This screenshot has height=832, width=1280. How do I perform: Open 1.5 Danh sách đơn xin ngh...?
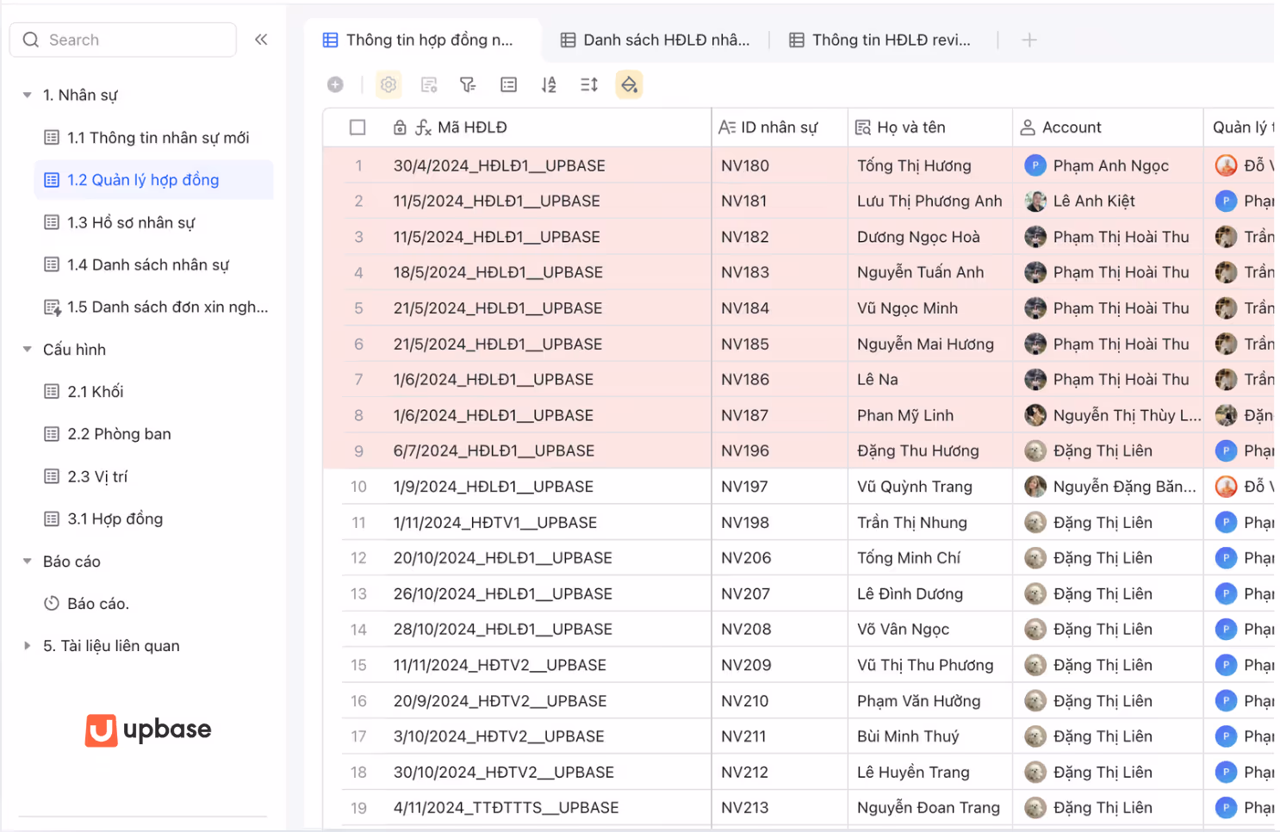(x=153, y=307)
